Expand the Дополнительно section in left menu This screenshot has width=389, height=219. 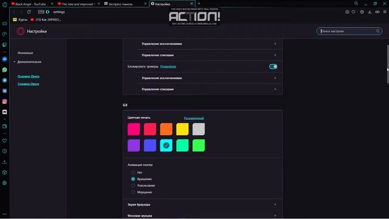point(29,62)
